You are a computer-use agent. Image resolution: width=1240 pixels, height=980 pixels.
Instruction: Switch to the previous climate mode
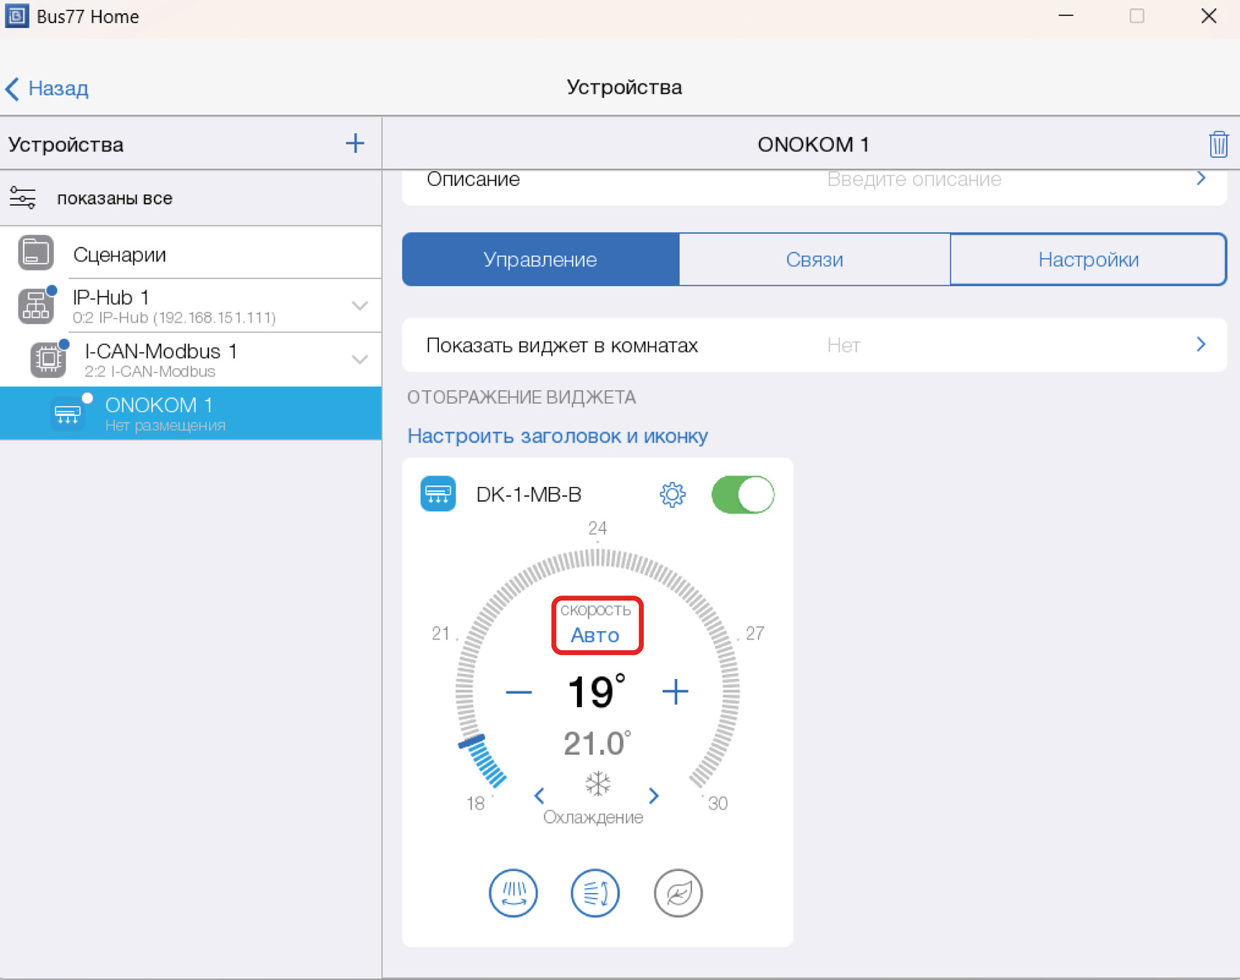[x=539, y=796]
